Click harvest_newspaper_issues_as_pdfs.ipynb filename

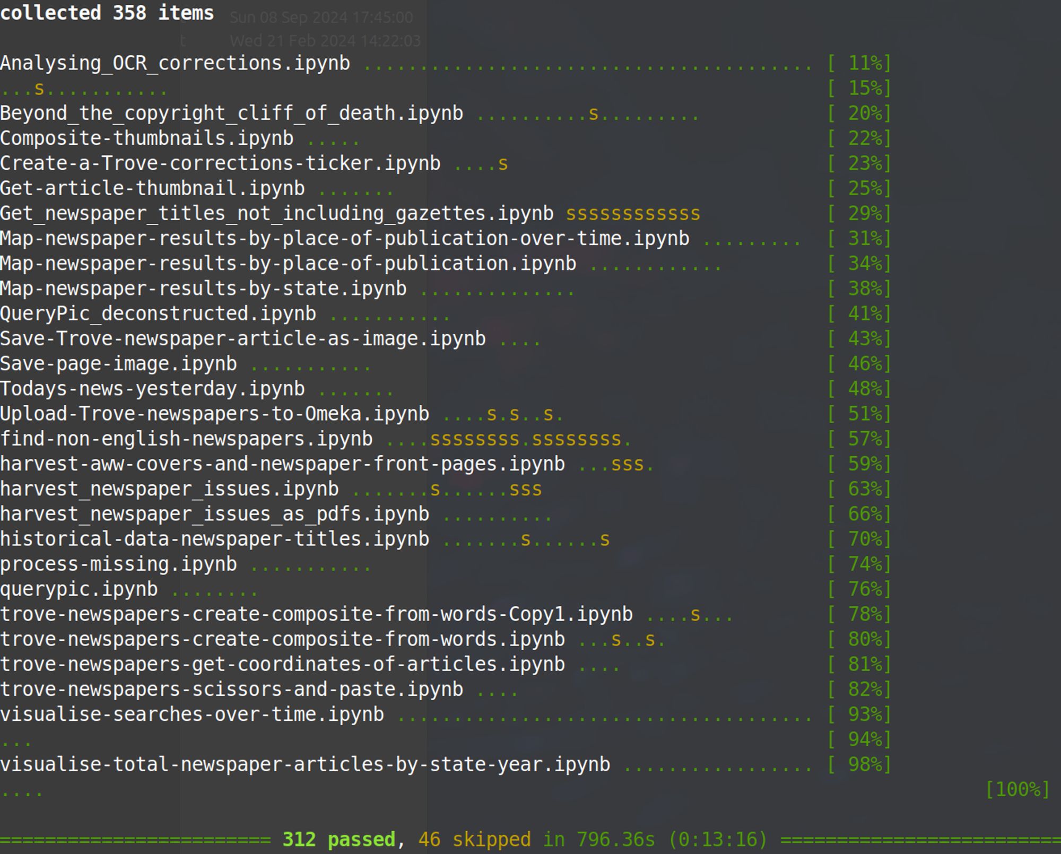point(215,514)
